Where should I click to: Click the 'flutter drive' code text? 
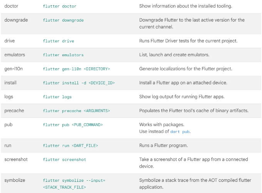(59, 41)
